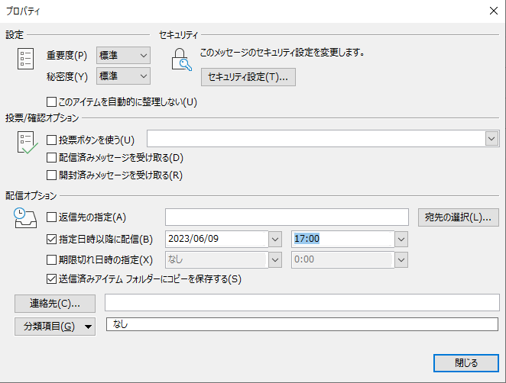
Task: Tick 開封済みメッセージを受け取る checkbox
Action: (51, 175)
